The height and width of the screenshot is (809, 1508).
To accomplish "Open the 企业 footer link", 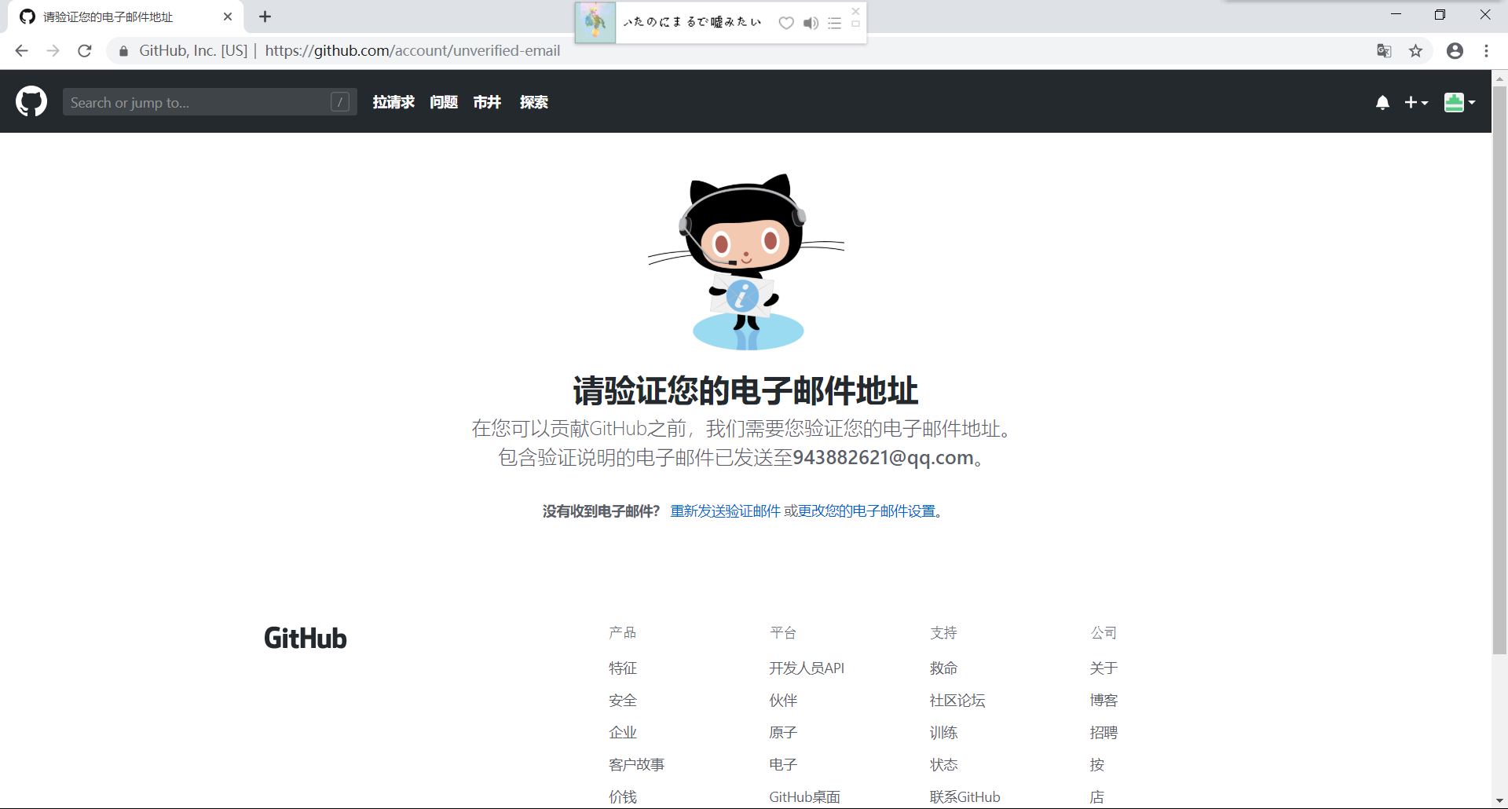I will [623, 732].
